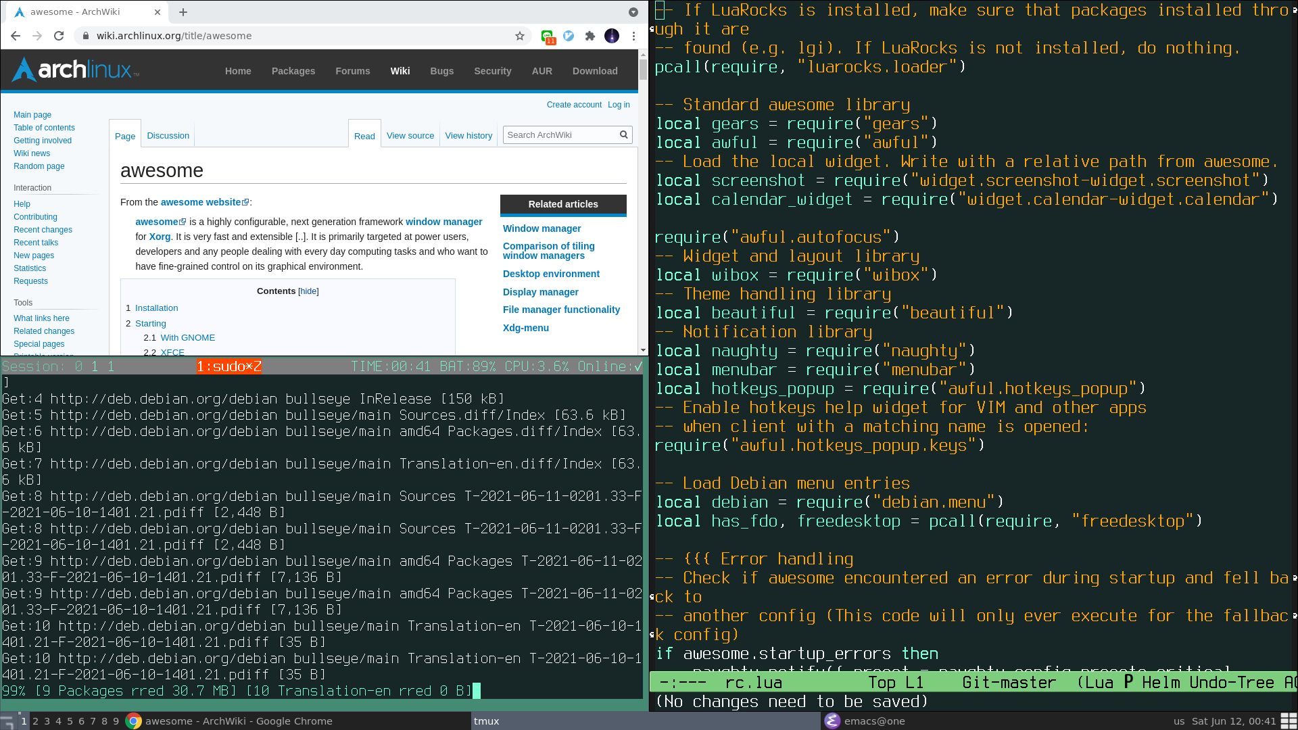Click the awesome layout icon in taskbar

tap(1289, 721)
